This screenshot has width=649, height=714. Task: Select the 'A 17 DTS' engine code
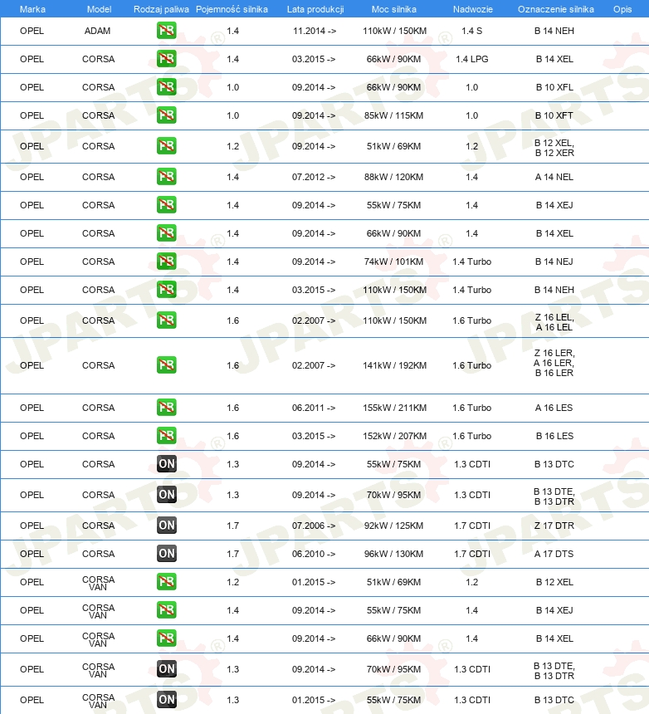(x=554, y=554)
